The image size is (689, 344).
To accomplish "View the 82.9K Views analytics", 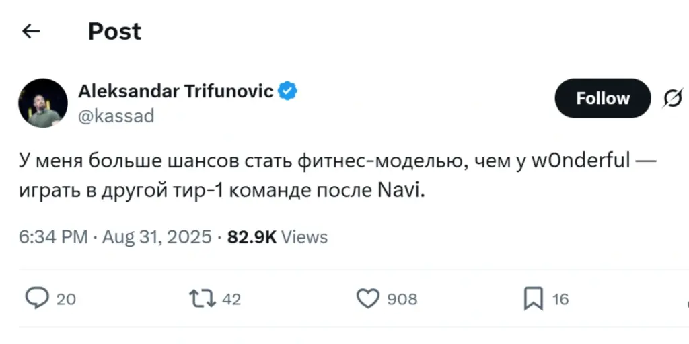I will click(277, 237).
